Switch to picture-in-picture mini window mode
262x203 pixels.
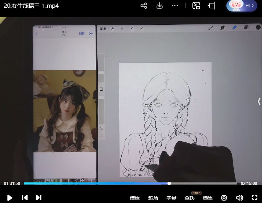(196, 6)
